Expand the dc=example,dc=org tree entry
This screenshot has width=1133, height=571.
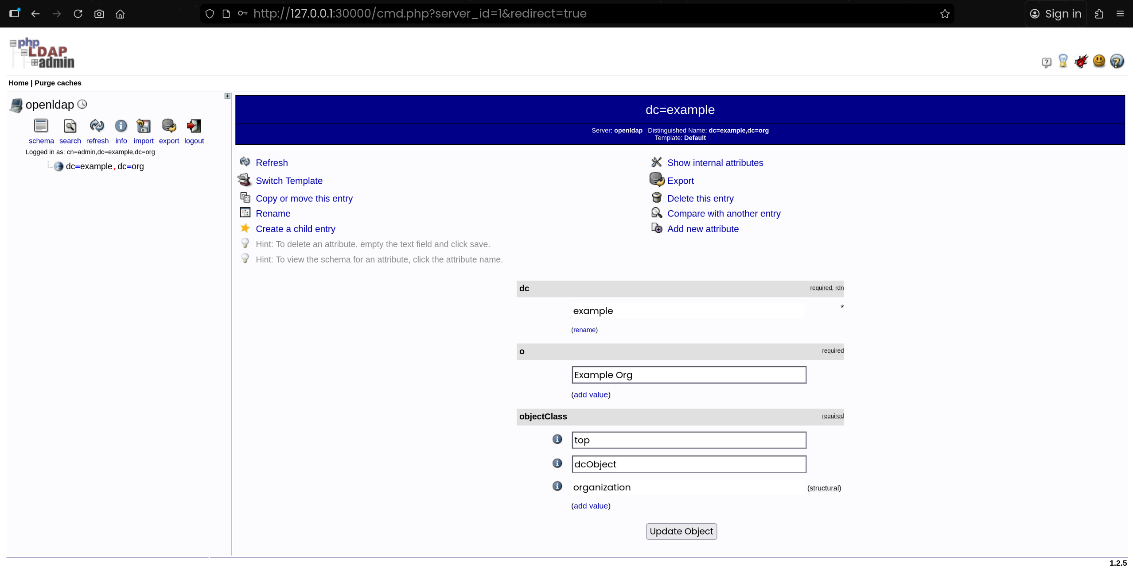[105, 166]
